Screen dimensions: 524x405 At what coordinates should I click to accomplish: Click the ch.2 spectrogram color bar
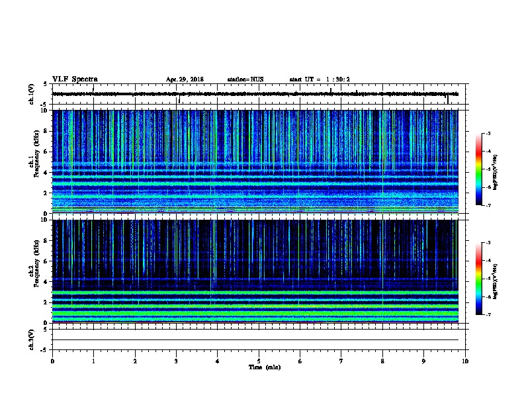479,279
